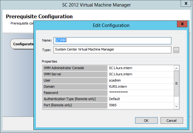Select the User property label
Screen dimensions: 193x133
tap(75, 80)
